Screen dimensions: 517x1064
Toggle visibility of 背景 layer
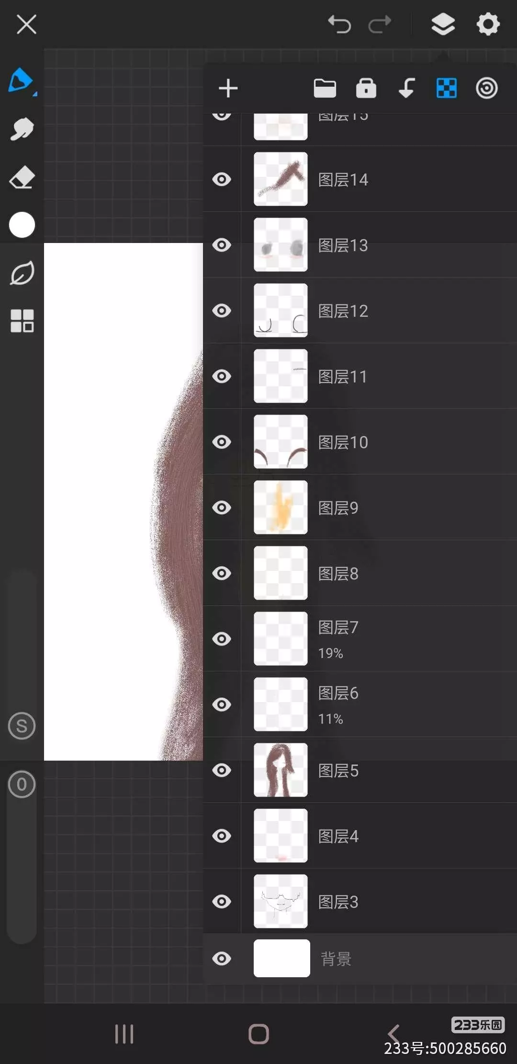tap(222, 959)
